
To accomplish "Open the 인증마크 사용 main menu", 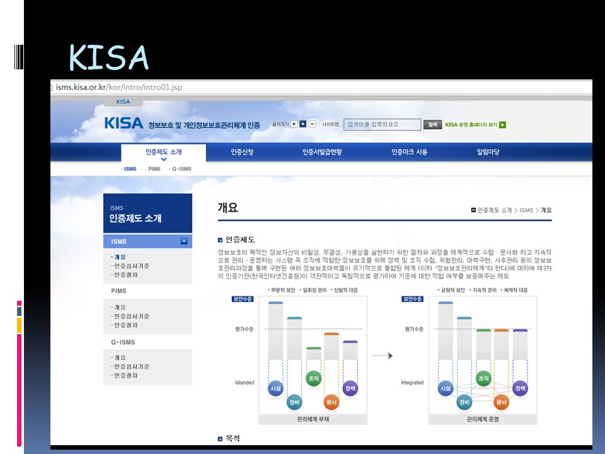I will pos(410,152).
